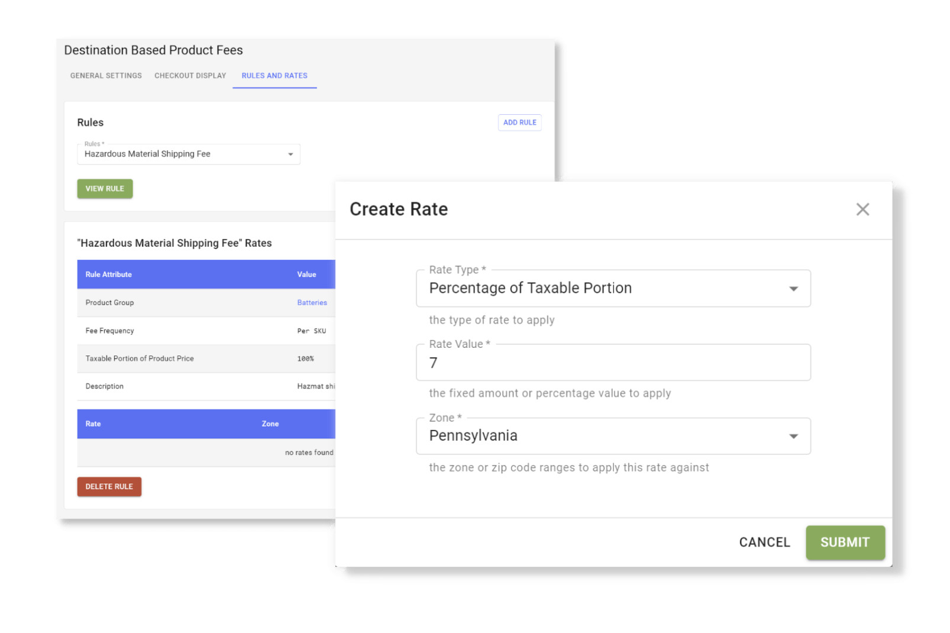Open the Batteries product group link
The height and width of the screenshot is (633, 950).
(312, 302)
